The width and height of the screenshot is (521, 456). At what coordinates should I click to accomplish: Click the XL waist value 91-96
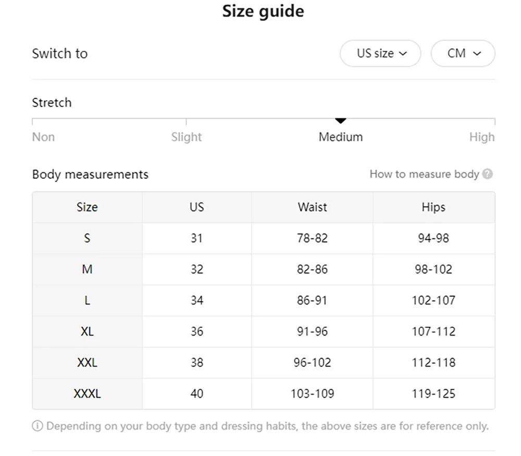[312, 331]
